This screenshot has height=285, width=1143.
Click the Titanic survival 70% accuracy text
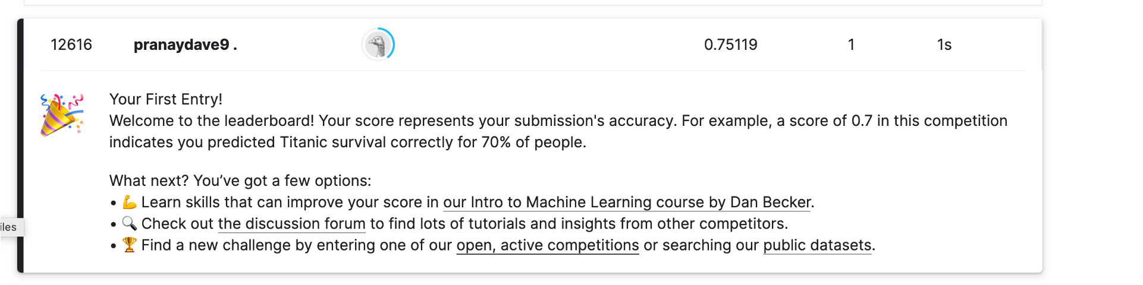pyautogui.click(x=347, y=142)
